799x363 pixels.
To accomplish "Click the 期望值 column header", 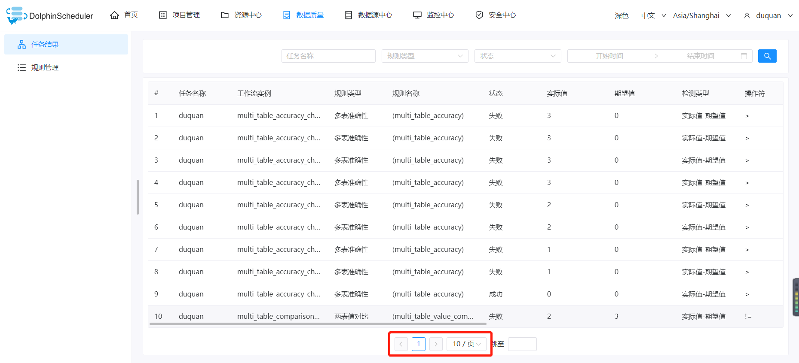I will [625, 94].
